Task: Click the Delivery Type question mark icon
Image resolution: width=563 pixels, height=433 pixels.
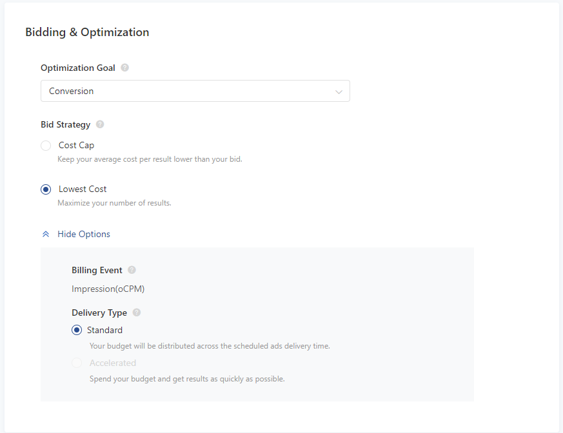Action: coord(136,313)
